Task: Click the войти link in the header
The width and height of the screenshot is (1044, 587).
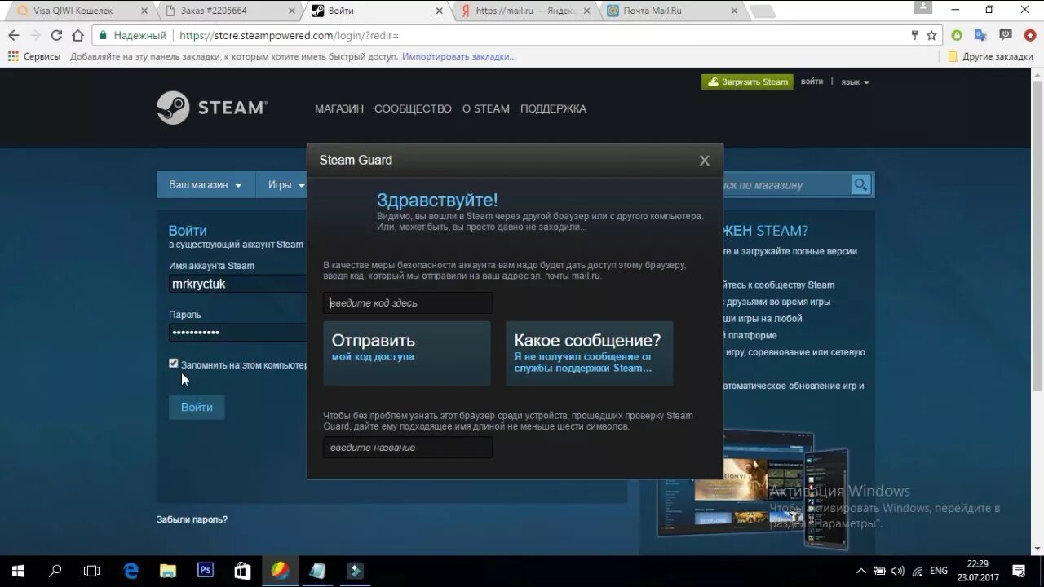Action: [x=812, y=82]
